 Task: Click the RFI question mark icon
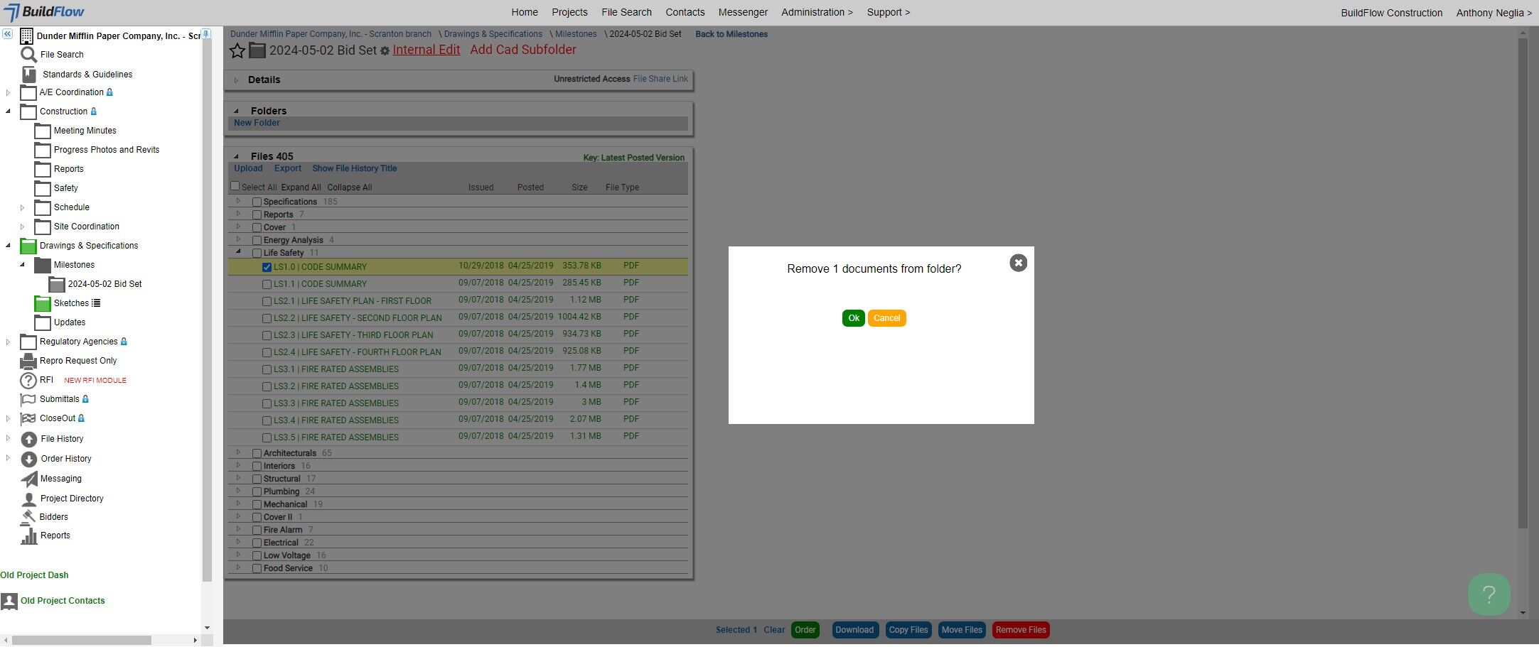click(x=28, y=381)
